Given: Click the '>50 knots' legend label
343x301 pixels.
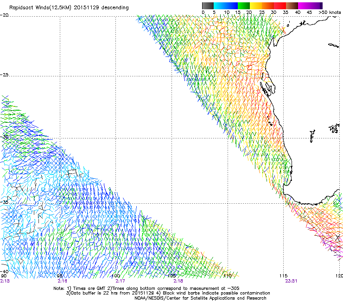Looking at the screenshot, I should 330,13.
